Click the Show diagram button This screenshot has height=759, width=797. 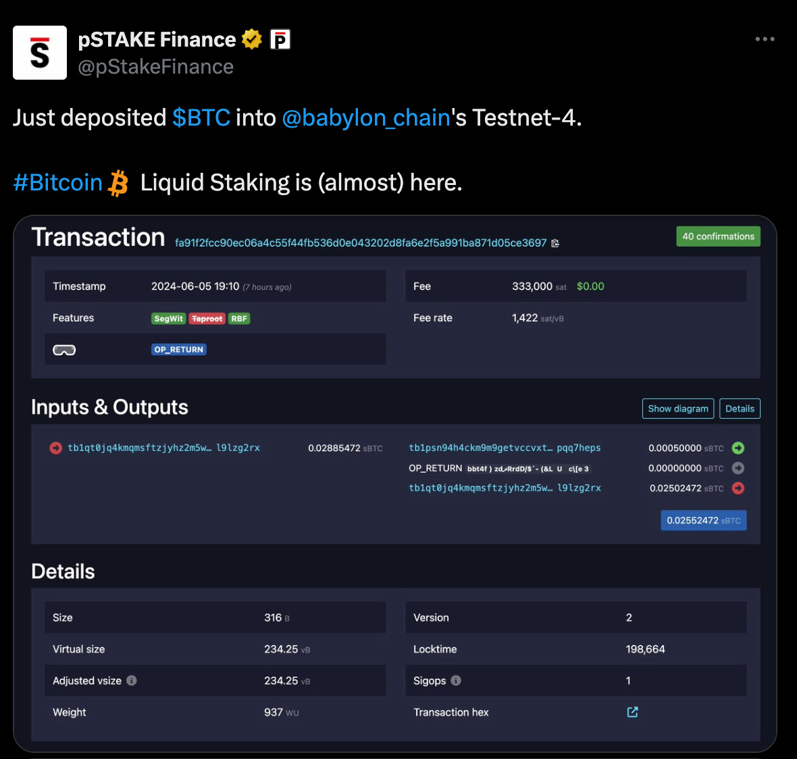pos(678,409)
